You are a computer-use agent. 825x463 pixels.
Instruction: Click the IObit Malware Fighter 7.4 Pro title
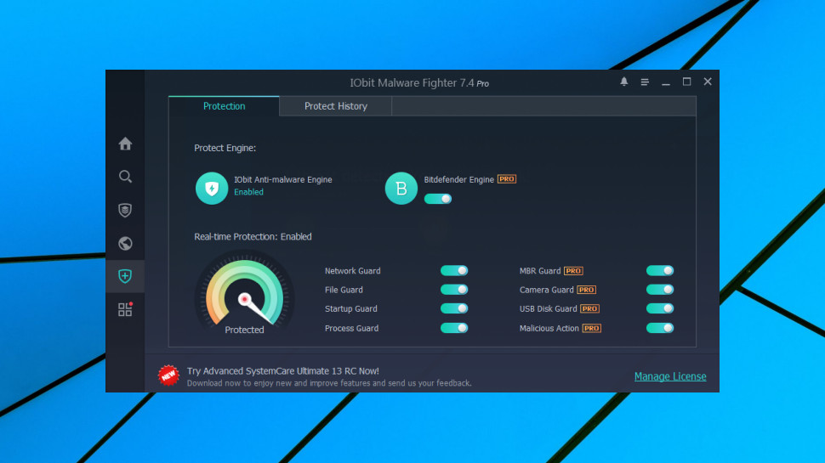419,83
